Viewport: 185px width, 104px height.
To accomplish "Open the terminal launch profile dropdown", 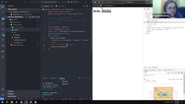I will (x=81, y=78).
